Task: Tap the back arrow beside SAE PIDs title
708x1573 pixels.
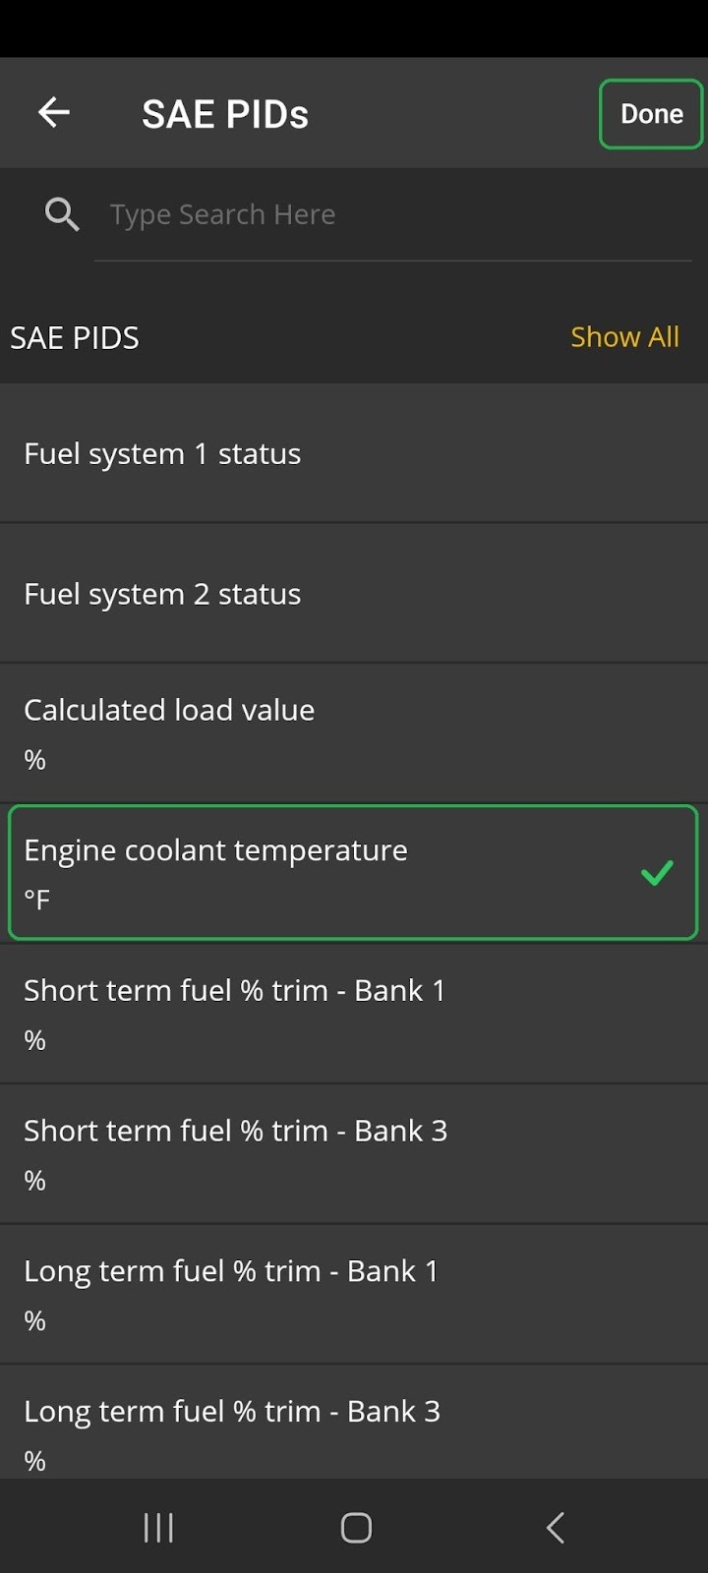Action: (x=54, y=112)
